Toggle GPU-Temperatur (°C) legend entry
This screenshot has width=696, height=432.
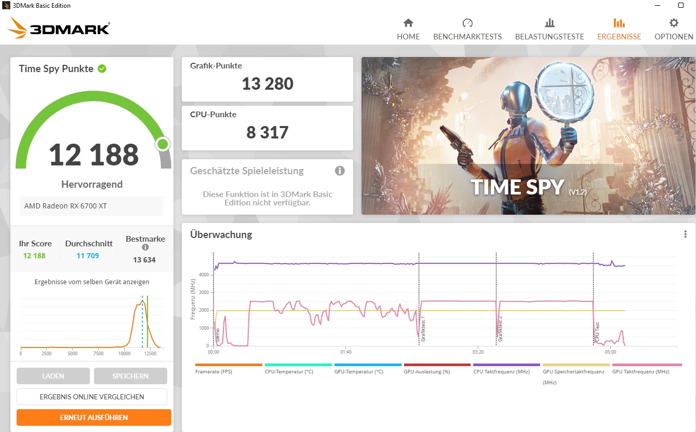[368, 368]
